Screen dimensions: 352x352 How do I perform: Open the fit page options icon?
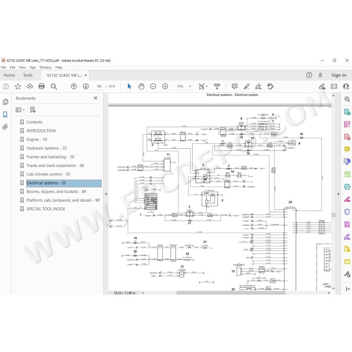(x=203, y=86)
